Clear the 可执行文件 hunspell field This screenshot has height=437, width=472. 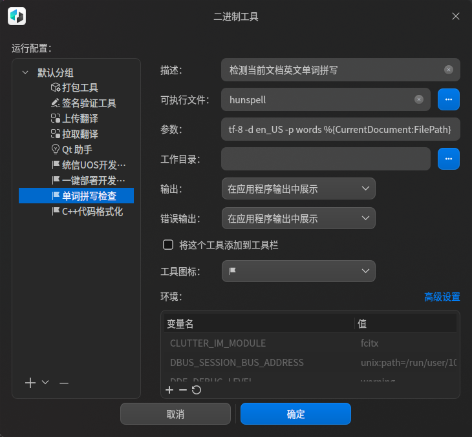[x=419, y=99]
